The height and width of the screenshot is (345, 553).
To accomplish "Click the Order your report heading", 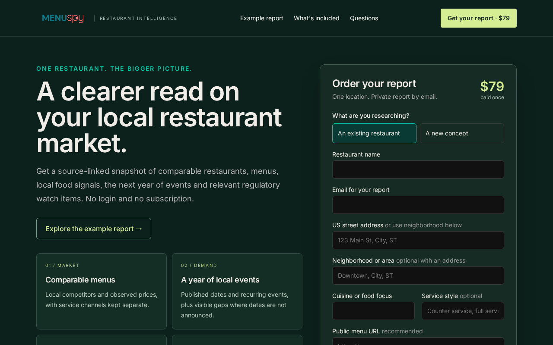I will [374, 84].
